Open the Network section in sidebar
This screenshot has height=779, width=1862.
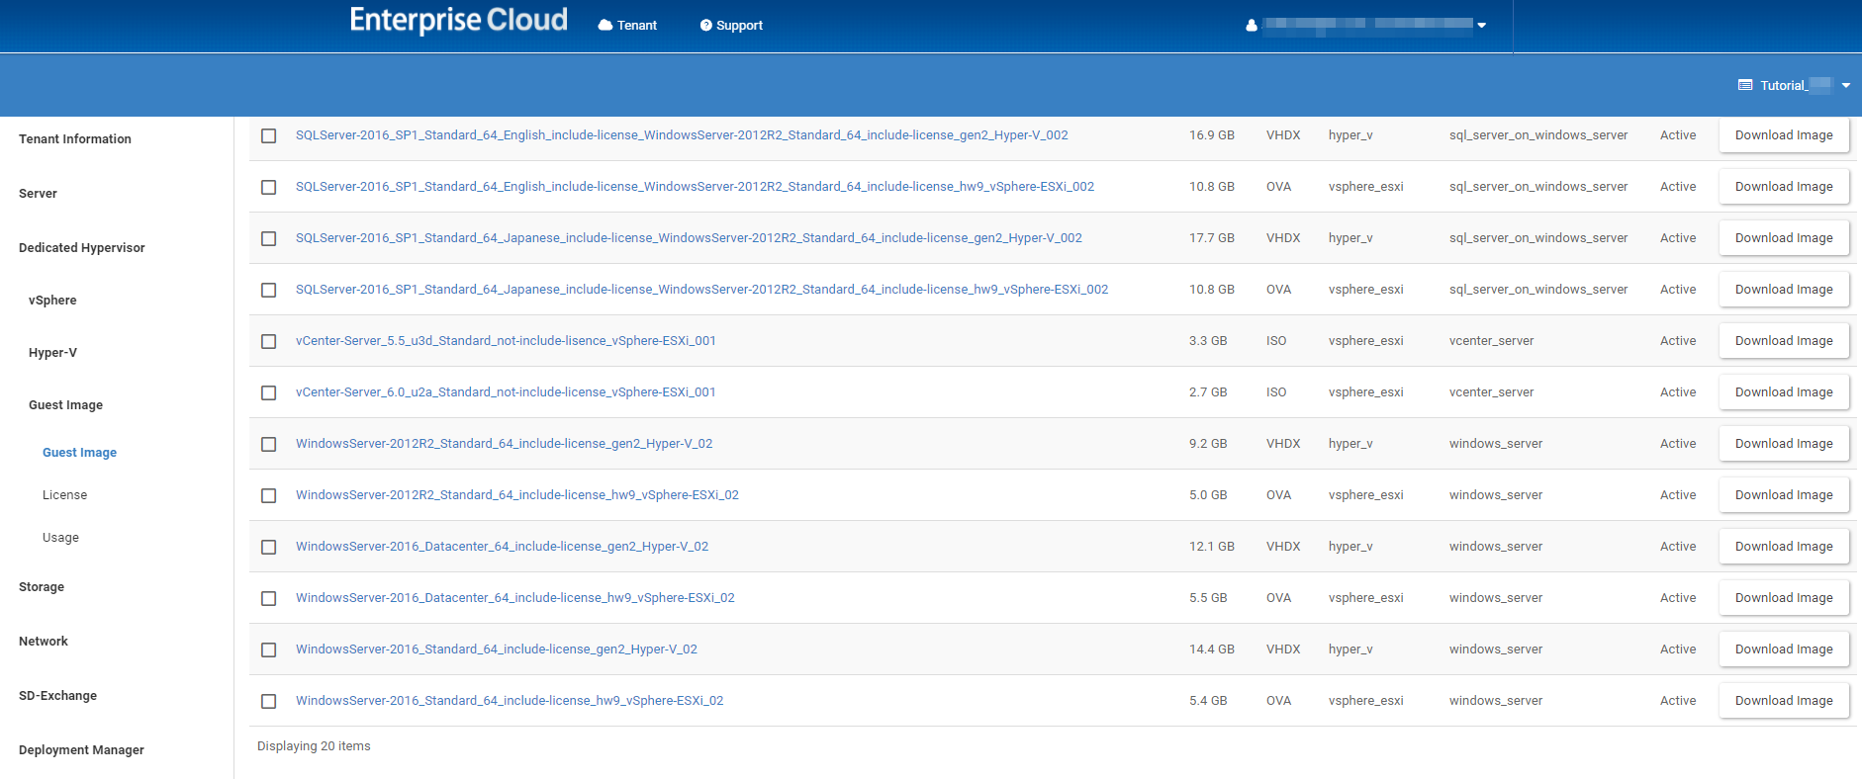pos(44,642)
